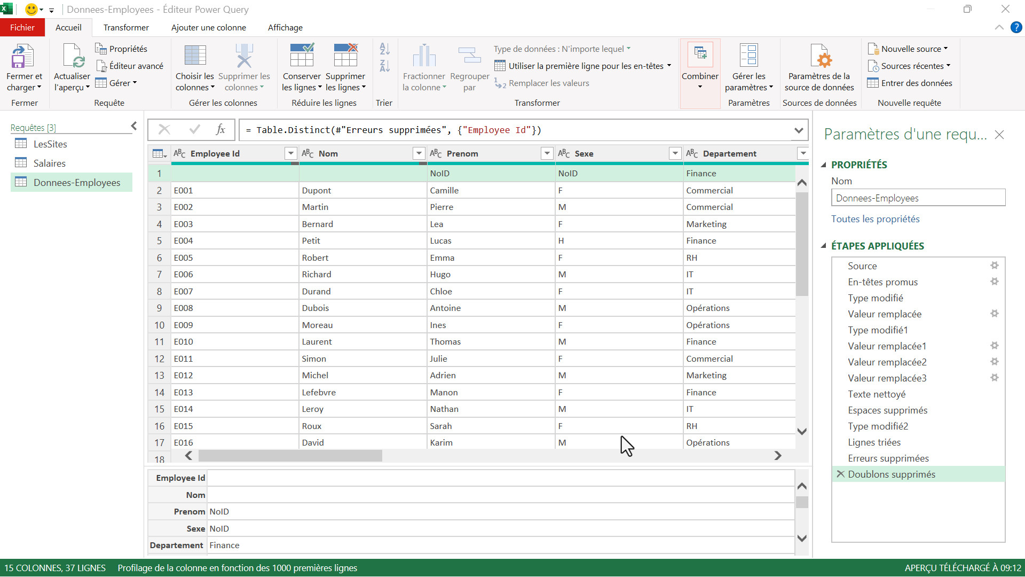Click the query Nom input field
Screen dimensions: 1025x577
pyautogui.click(x=918, y=198)
